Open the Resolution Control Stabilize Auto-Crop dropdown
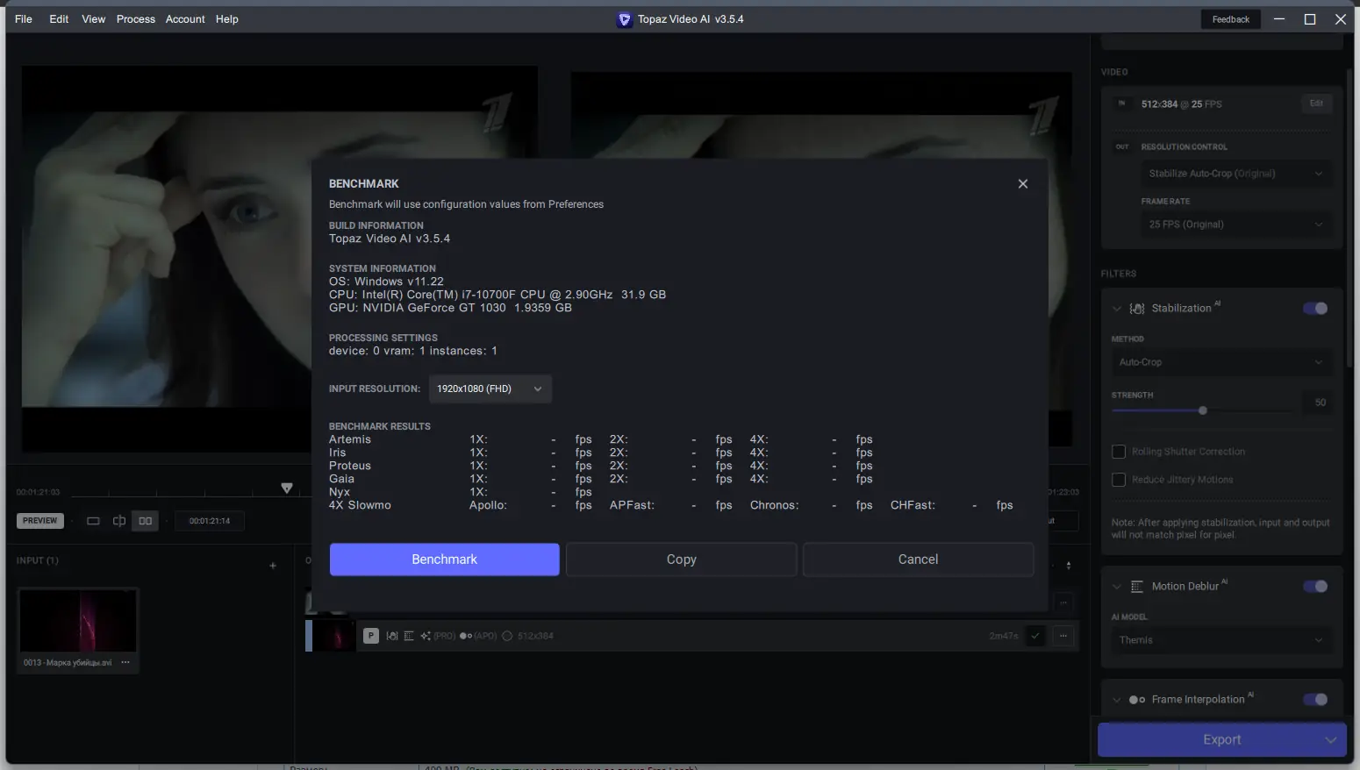The width and height of the screenshot is (1360, 770). tap(1235, 174)
